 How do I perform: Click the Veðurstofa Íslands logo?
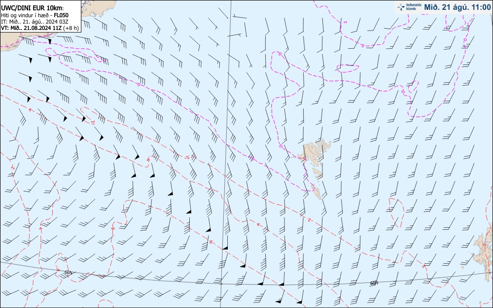(x=409, y=7)
